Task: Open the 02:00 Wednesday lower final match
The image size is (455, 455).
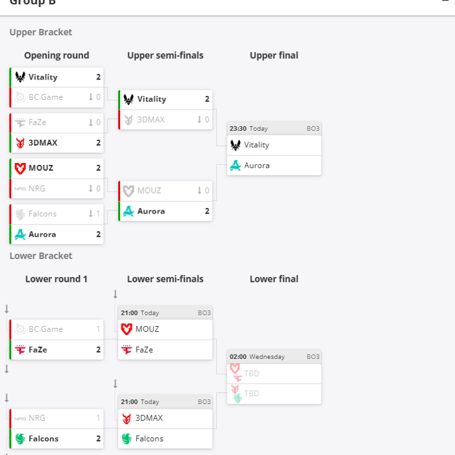Action: coord(274,356)
